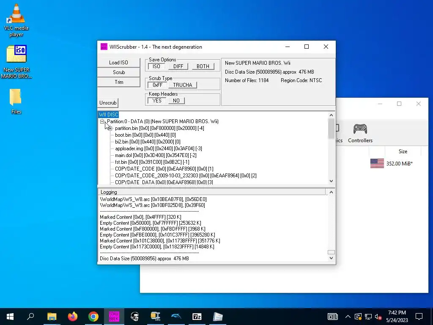Collapse Partition:0 DATA tree node
433x325 pixels.
(102, 121)
